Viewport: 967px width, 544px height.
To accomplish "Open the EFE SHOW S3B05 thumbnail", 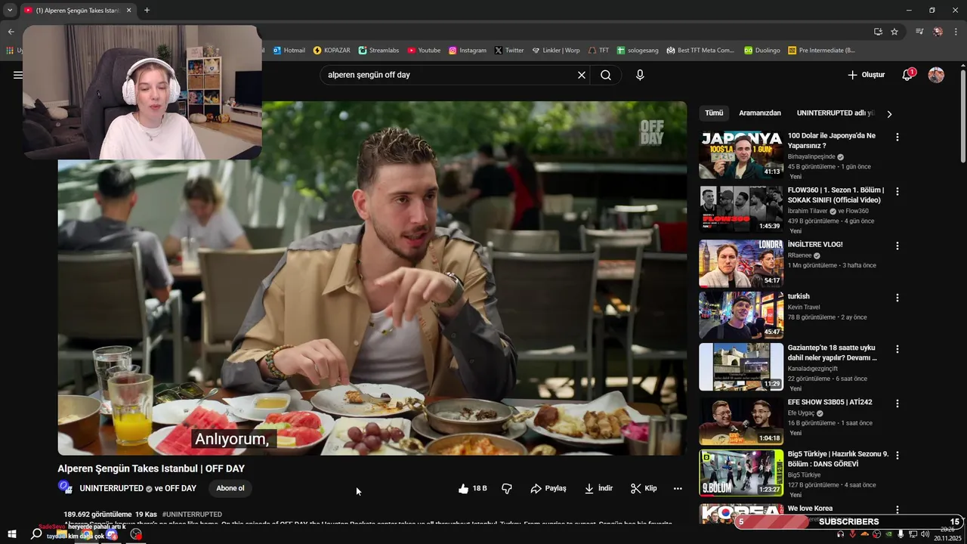I will [741, 422].
